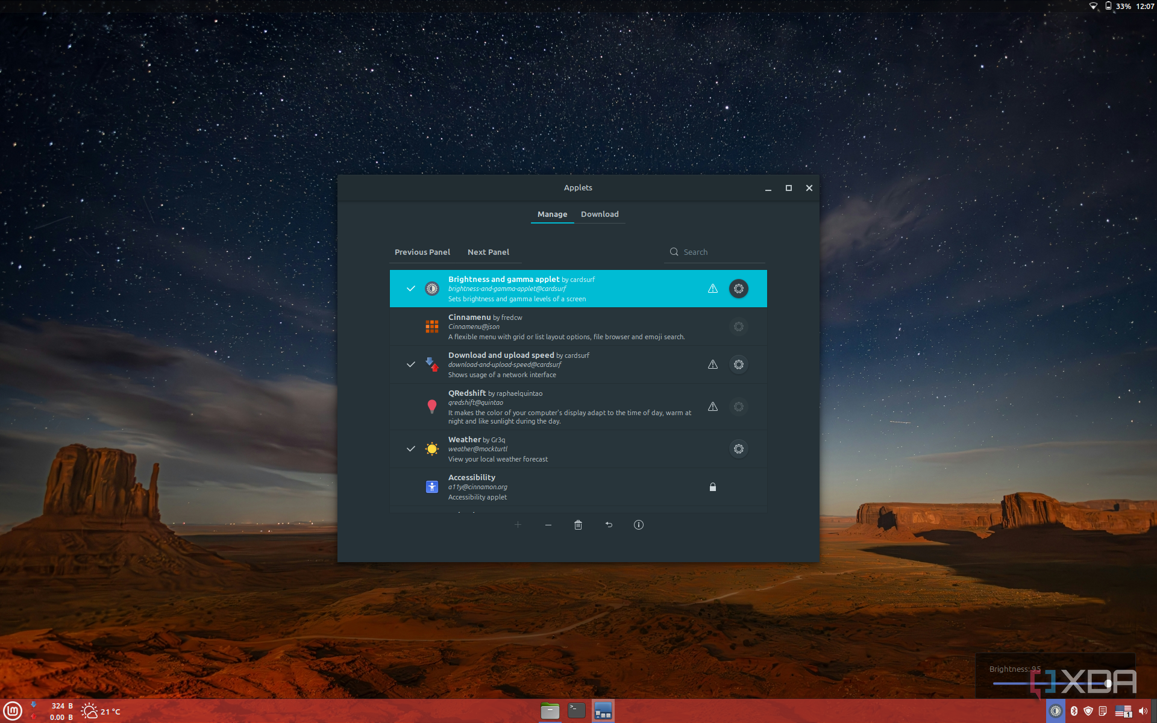Click the Next Panel button

(488, 252)
